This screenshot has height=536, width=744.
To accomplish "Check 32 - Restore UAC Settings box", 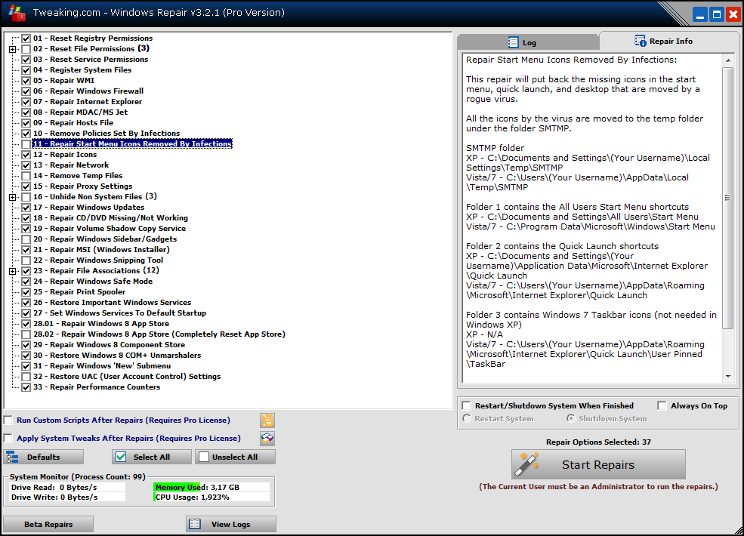I will 26,377.
